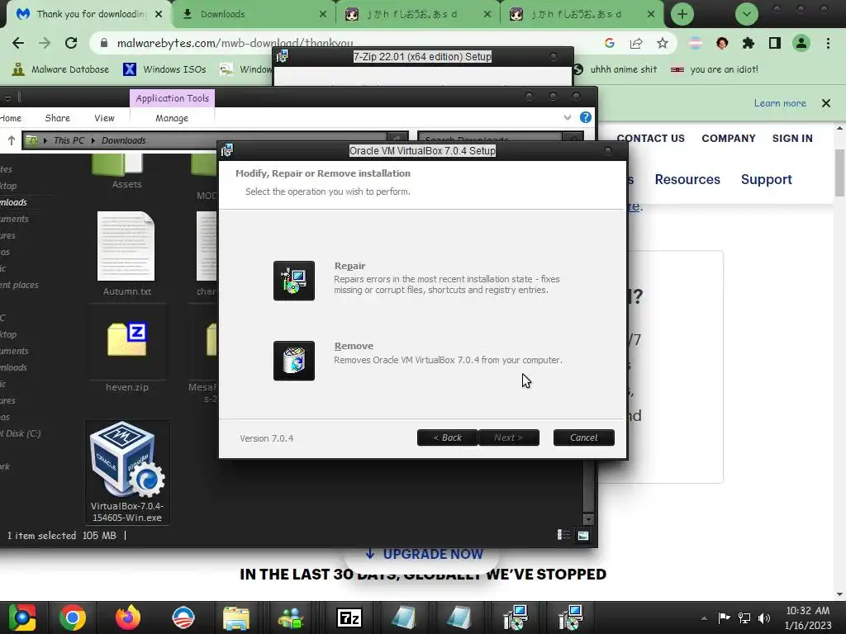Click the Google icon in the address bar

(x=610, y=43)
